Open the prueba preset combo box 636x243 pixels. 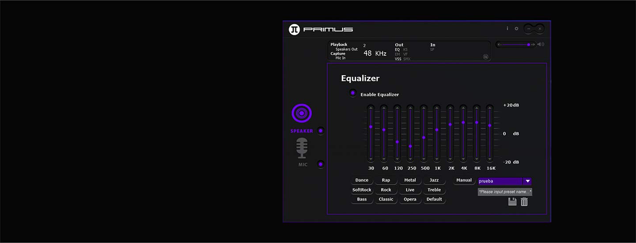point(505,181)
